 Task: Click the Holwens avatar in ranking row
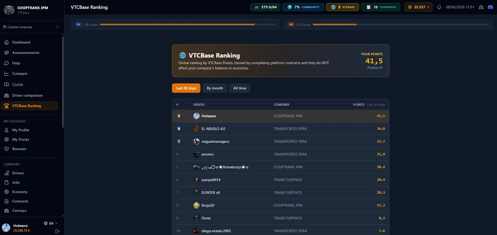point(196,116)
